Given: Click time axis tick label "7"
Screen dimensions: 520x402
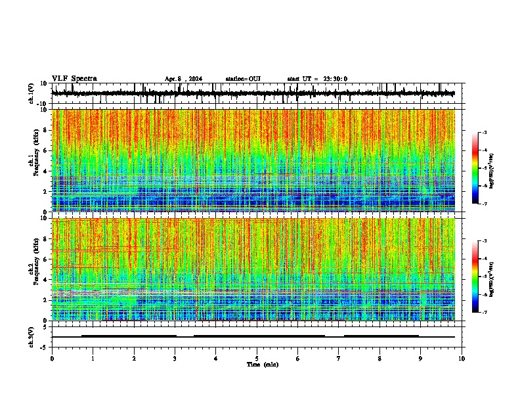Looking at the screenshot, I should coord(339,359).
